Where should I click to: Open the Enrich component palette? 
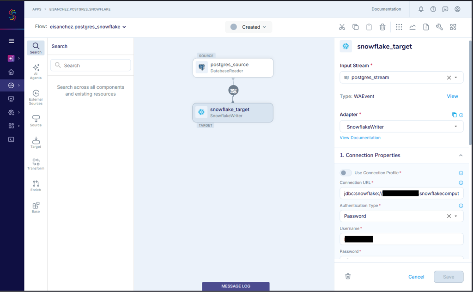pos(36,186)
